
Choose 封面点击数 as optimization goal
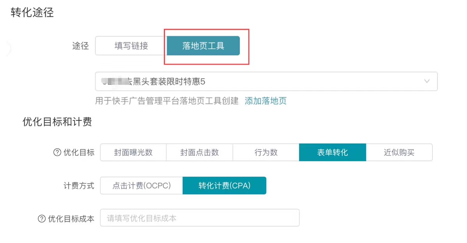[200, 152]
